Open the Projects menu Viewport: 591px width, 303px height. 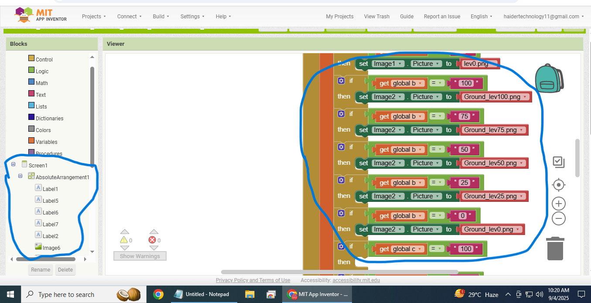(94, 17)
